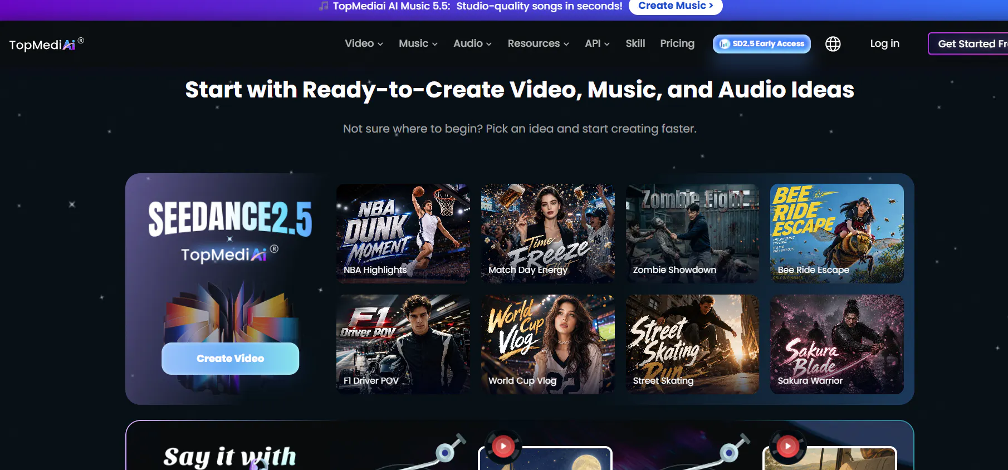Viewport: 1008px width, 470px height.
Task: Click the SD2.5 Early Access button
Action: (761, 44)
